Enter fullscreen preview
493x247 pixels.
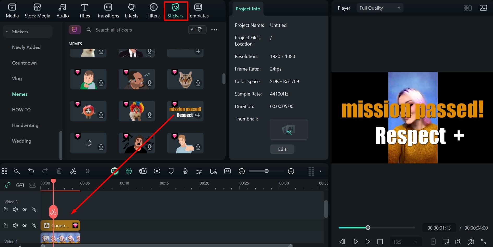[x=483, y=242]
